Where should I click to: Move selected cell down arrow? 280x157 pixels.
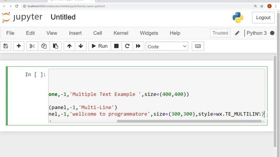tap(80, 46)
